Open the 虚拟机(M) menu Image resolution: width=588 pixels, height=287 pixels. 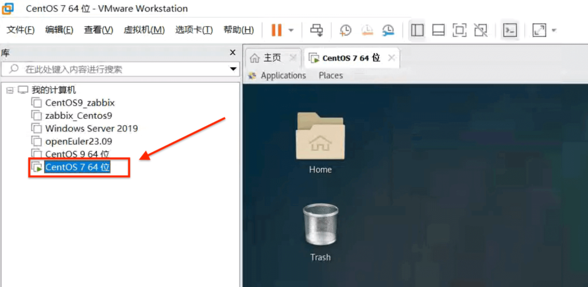[144, 30]
